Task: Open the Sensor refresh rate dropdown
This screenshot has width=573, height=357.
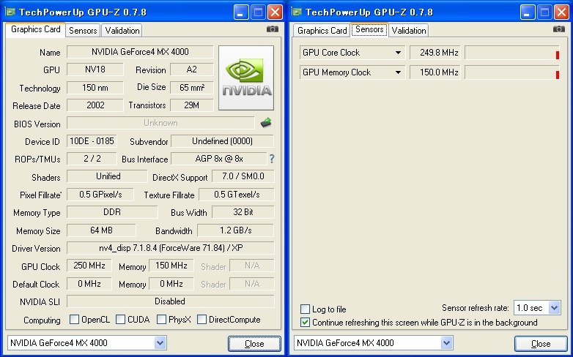Action: [555, 308]
